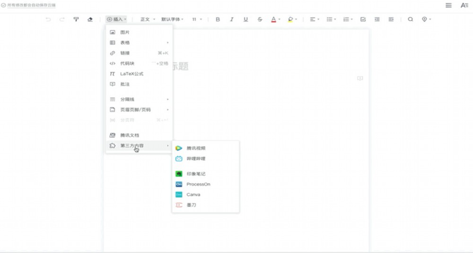Click the puzzle piece third-party icon
The height and width of the screenshot is (253, 473).
click(113, 146)
